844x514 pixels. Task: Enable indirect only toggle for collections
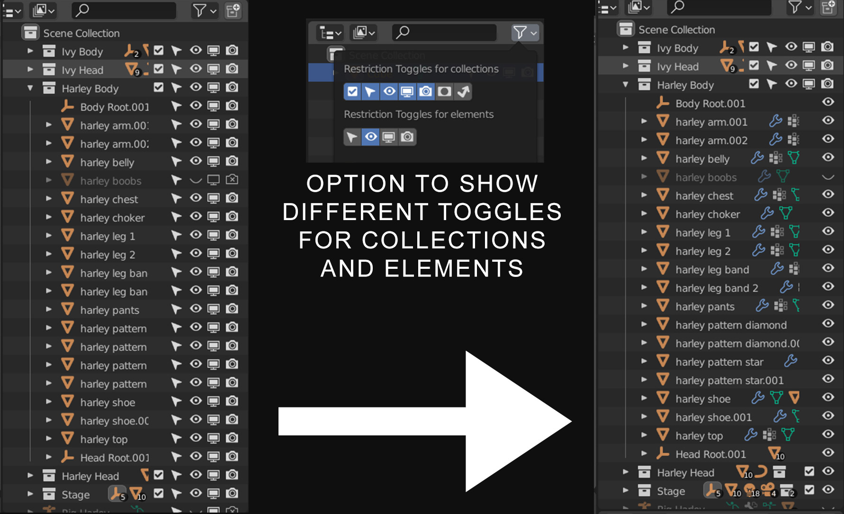point(463,91)
